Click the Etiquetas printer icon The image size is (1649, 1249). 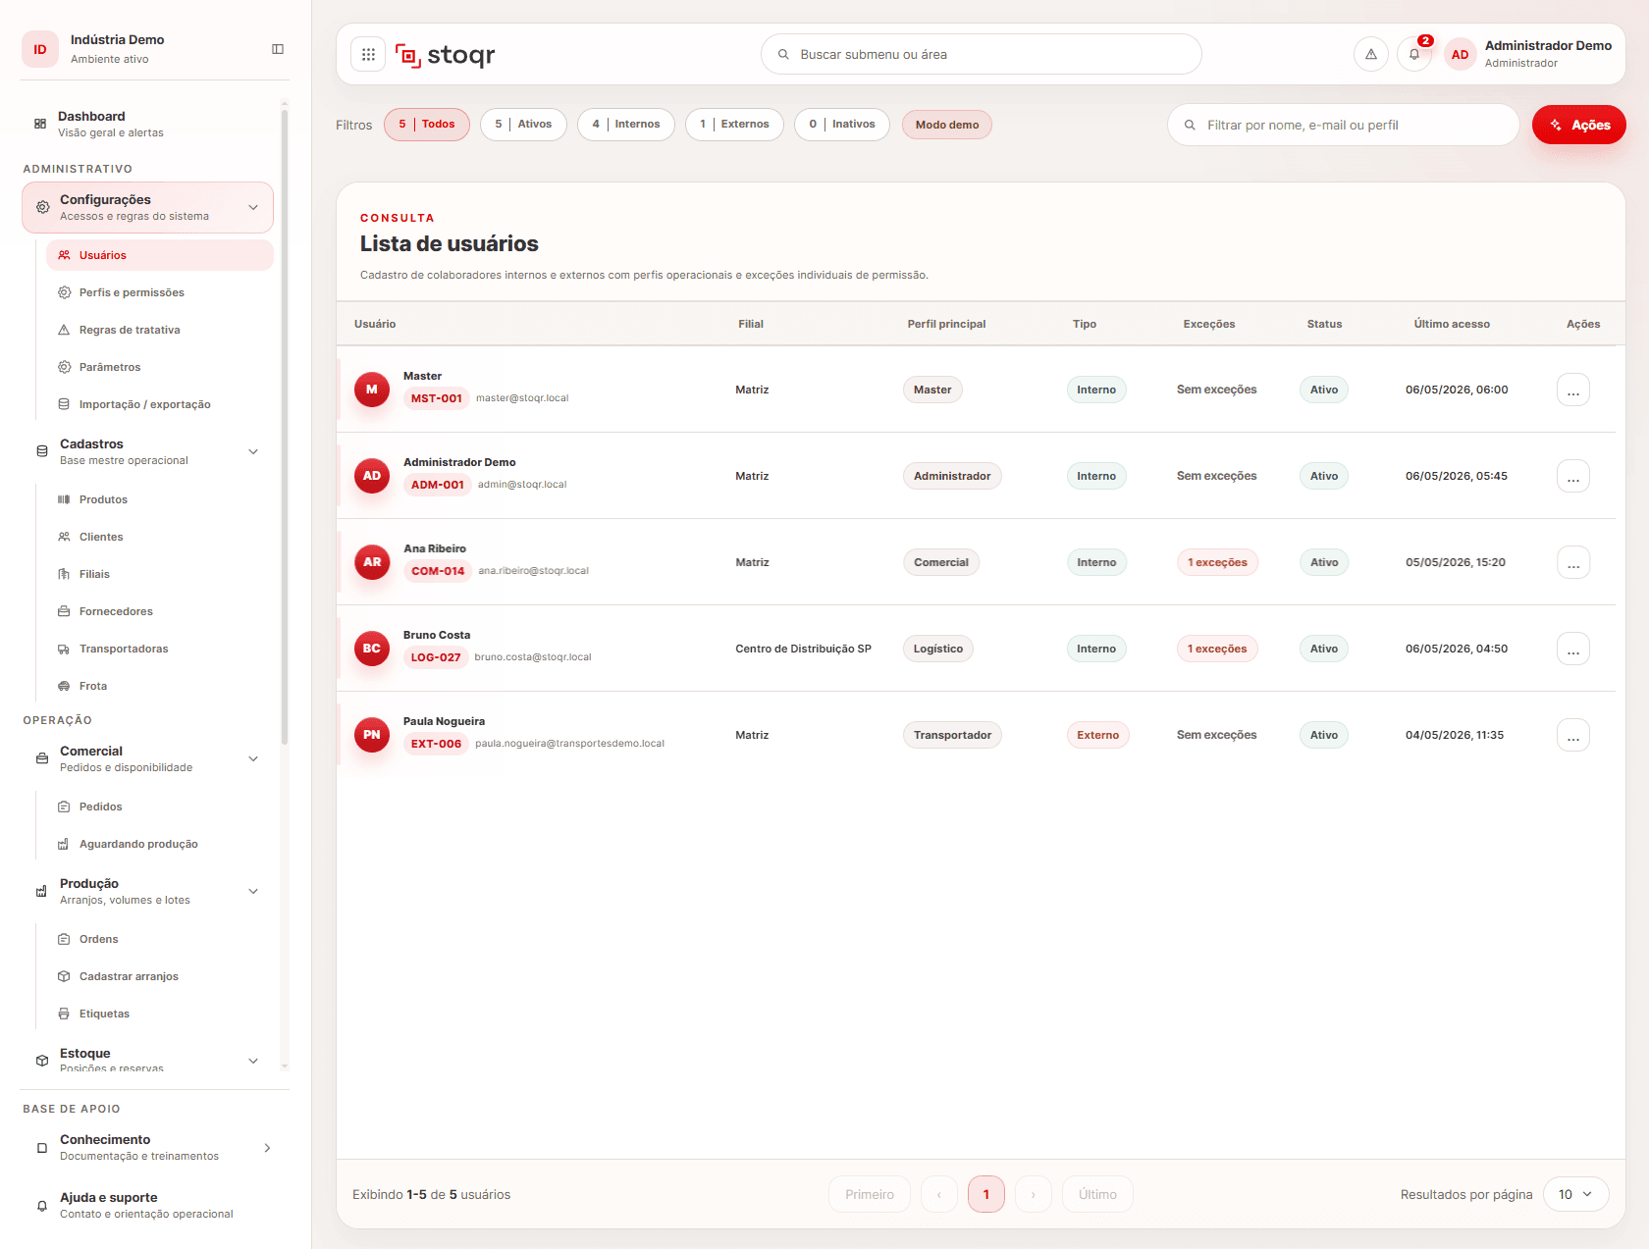tap(64, 1014)
